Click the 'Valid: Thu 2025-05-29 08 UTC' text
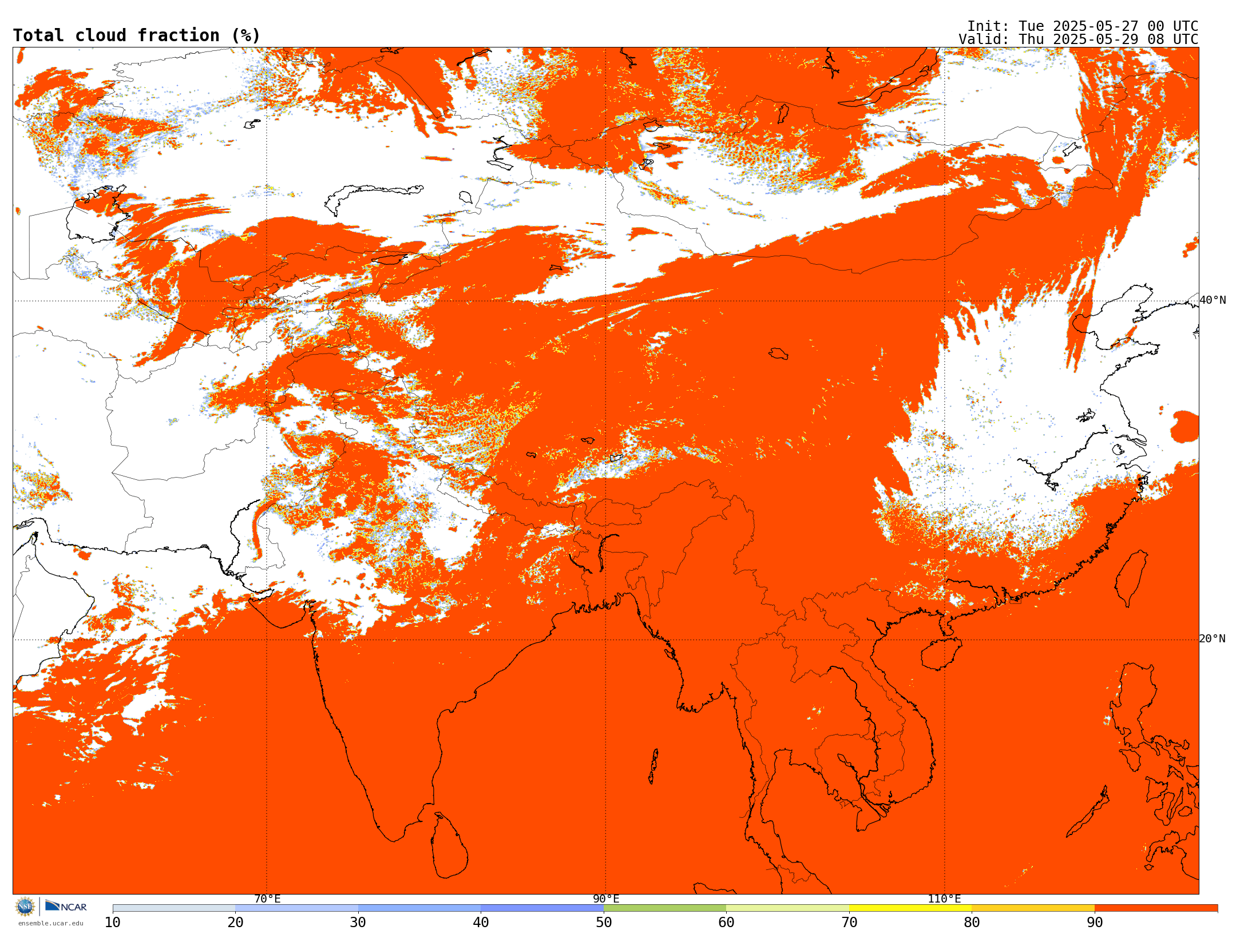1236x930 pixels. (1079, 39)
